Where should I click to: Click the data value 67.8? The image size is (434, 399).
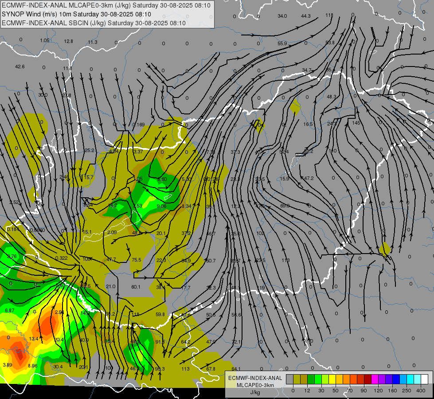pyautogui.click(x=211, y=369)
